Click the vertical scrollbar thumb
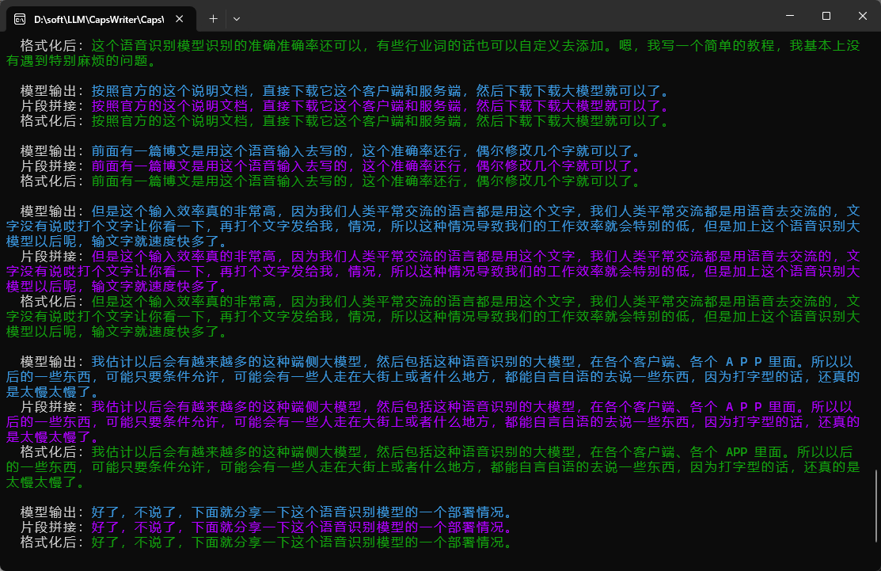 [x=876, y=506]
